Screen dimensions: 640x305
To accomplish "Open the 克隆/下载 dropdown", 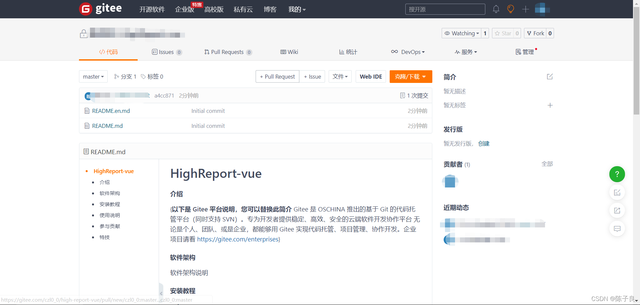I will pyautogui.click(x=411, y=77).
